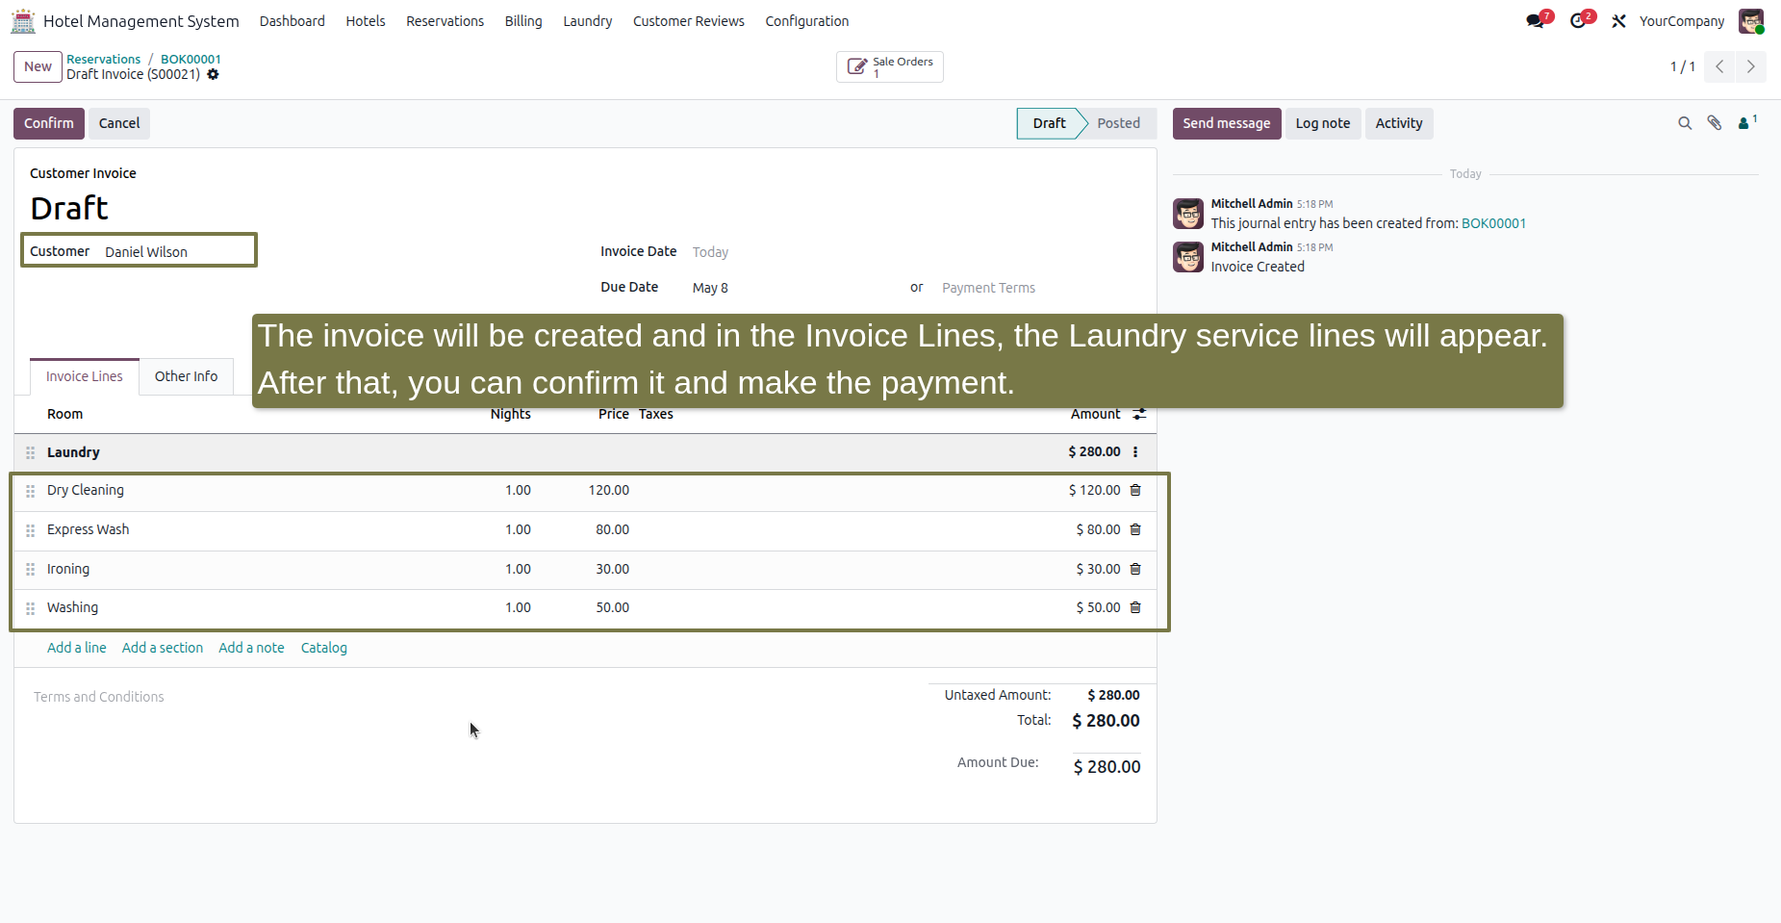Click the Dry Cleaning row drag handle
This screenshot has width=1781, height=923.
click(x=30, y=491)
